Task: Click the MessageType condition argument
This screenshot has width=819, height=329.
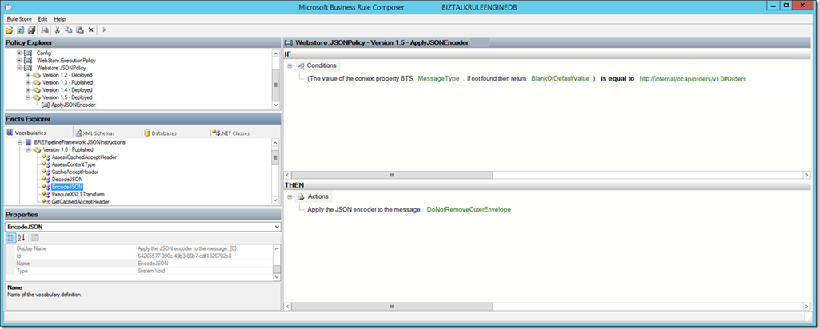Action: (439, 79)
